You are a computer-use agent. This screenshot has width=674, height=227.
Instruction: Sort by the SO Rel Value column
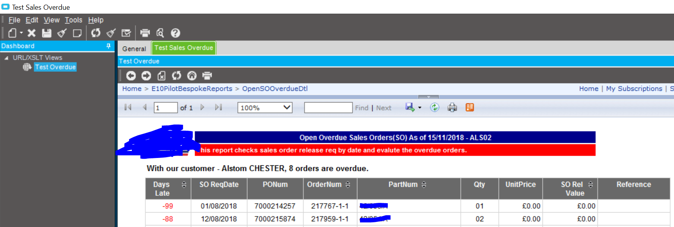[x=591, y=184]
